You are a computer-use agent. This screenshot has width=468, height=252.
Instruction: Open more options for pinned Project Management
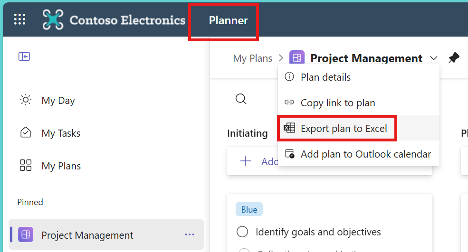coord(190,235)
